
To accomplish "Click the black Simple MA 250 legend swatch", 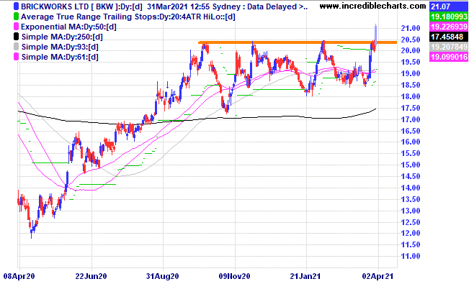I will click(x=16, y=37).
